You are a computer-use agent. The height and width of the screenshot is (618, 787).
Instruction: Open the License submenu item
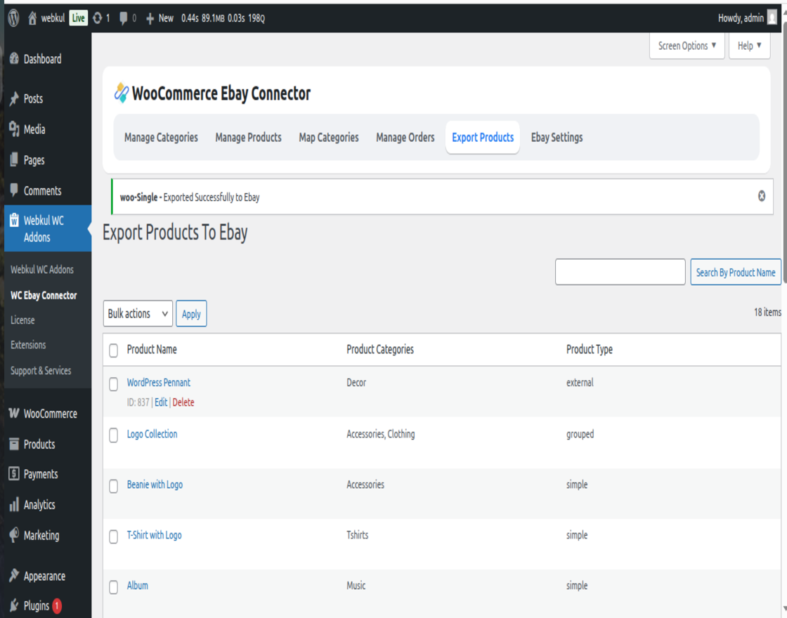point(22,320)
